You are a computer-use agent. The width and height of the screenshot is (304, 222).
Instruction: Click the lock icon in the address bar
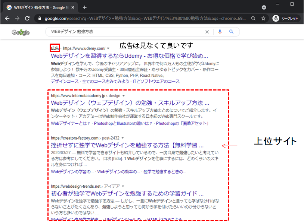click(40, 18)
